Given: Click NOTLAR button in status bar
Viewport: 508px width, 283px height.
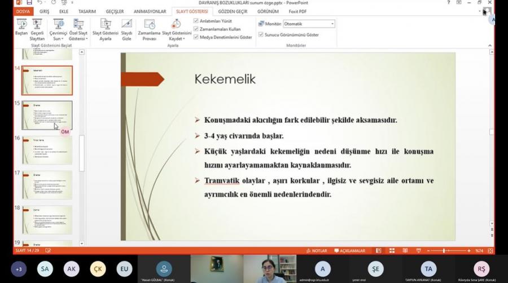Looking at the screenshot, I should click(x=316, y=250).
